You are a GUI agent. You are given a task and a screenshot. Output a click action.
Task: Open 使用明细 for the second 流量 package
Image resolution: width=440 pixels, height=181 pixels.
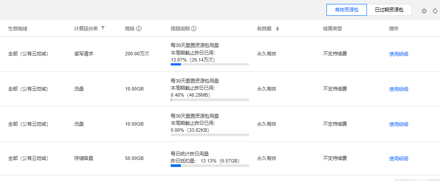pos(399,124)
